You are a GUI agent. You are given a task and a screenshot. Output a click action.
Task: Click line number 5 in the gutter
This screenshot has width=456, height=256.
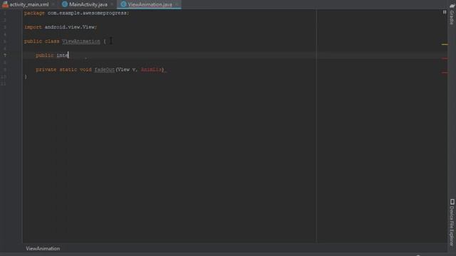5,41
